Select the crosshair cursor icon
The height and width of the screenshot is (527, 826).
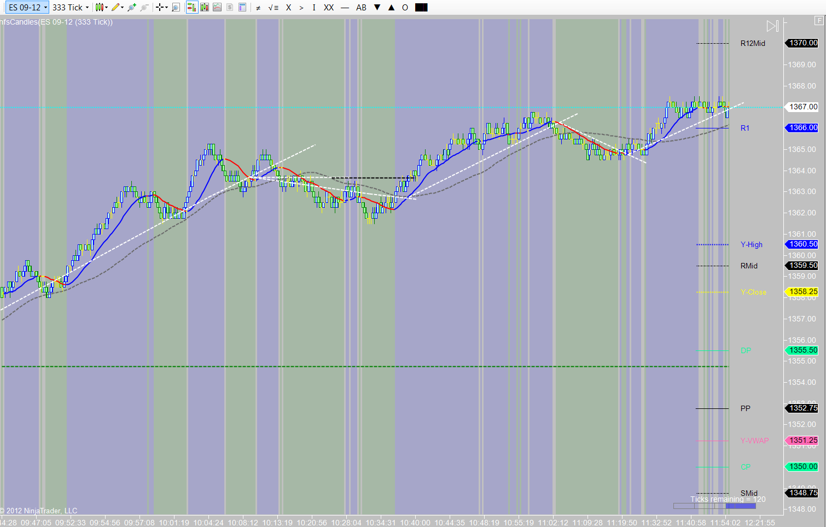(x=159, y=8)
